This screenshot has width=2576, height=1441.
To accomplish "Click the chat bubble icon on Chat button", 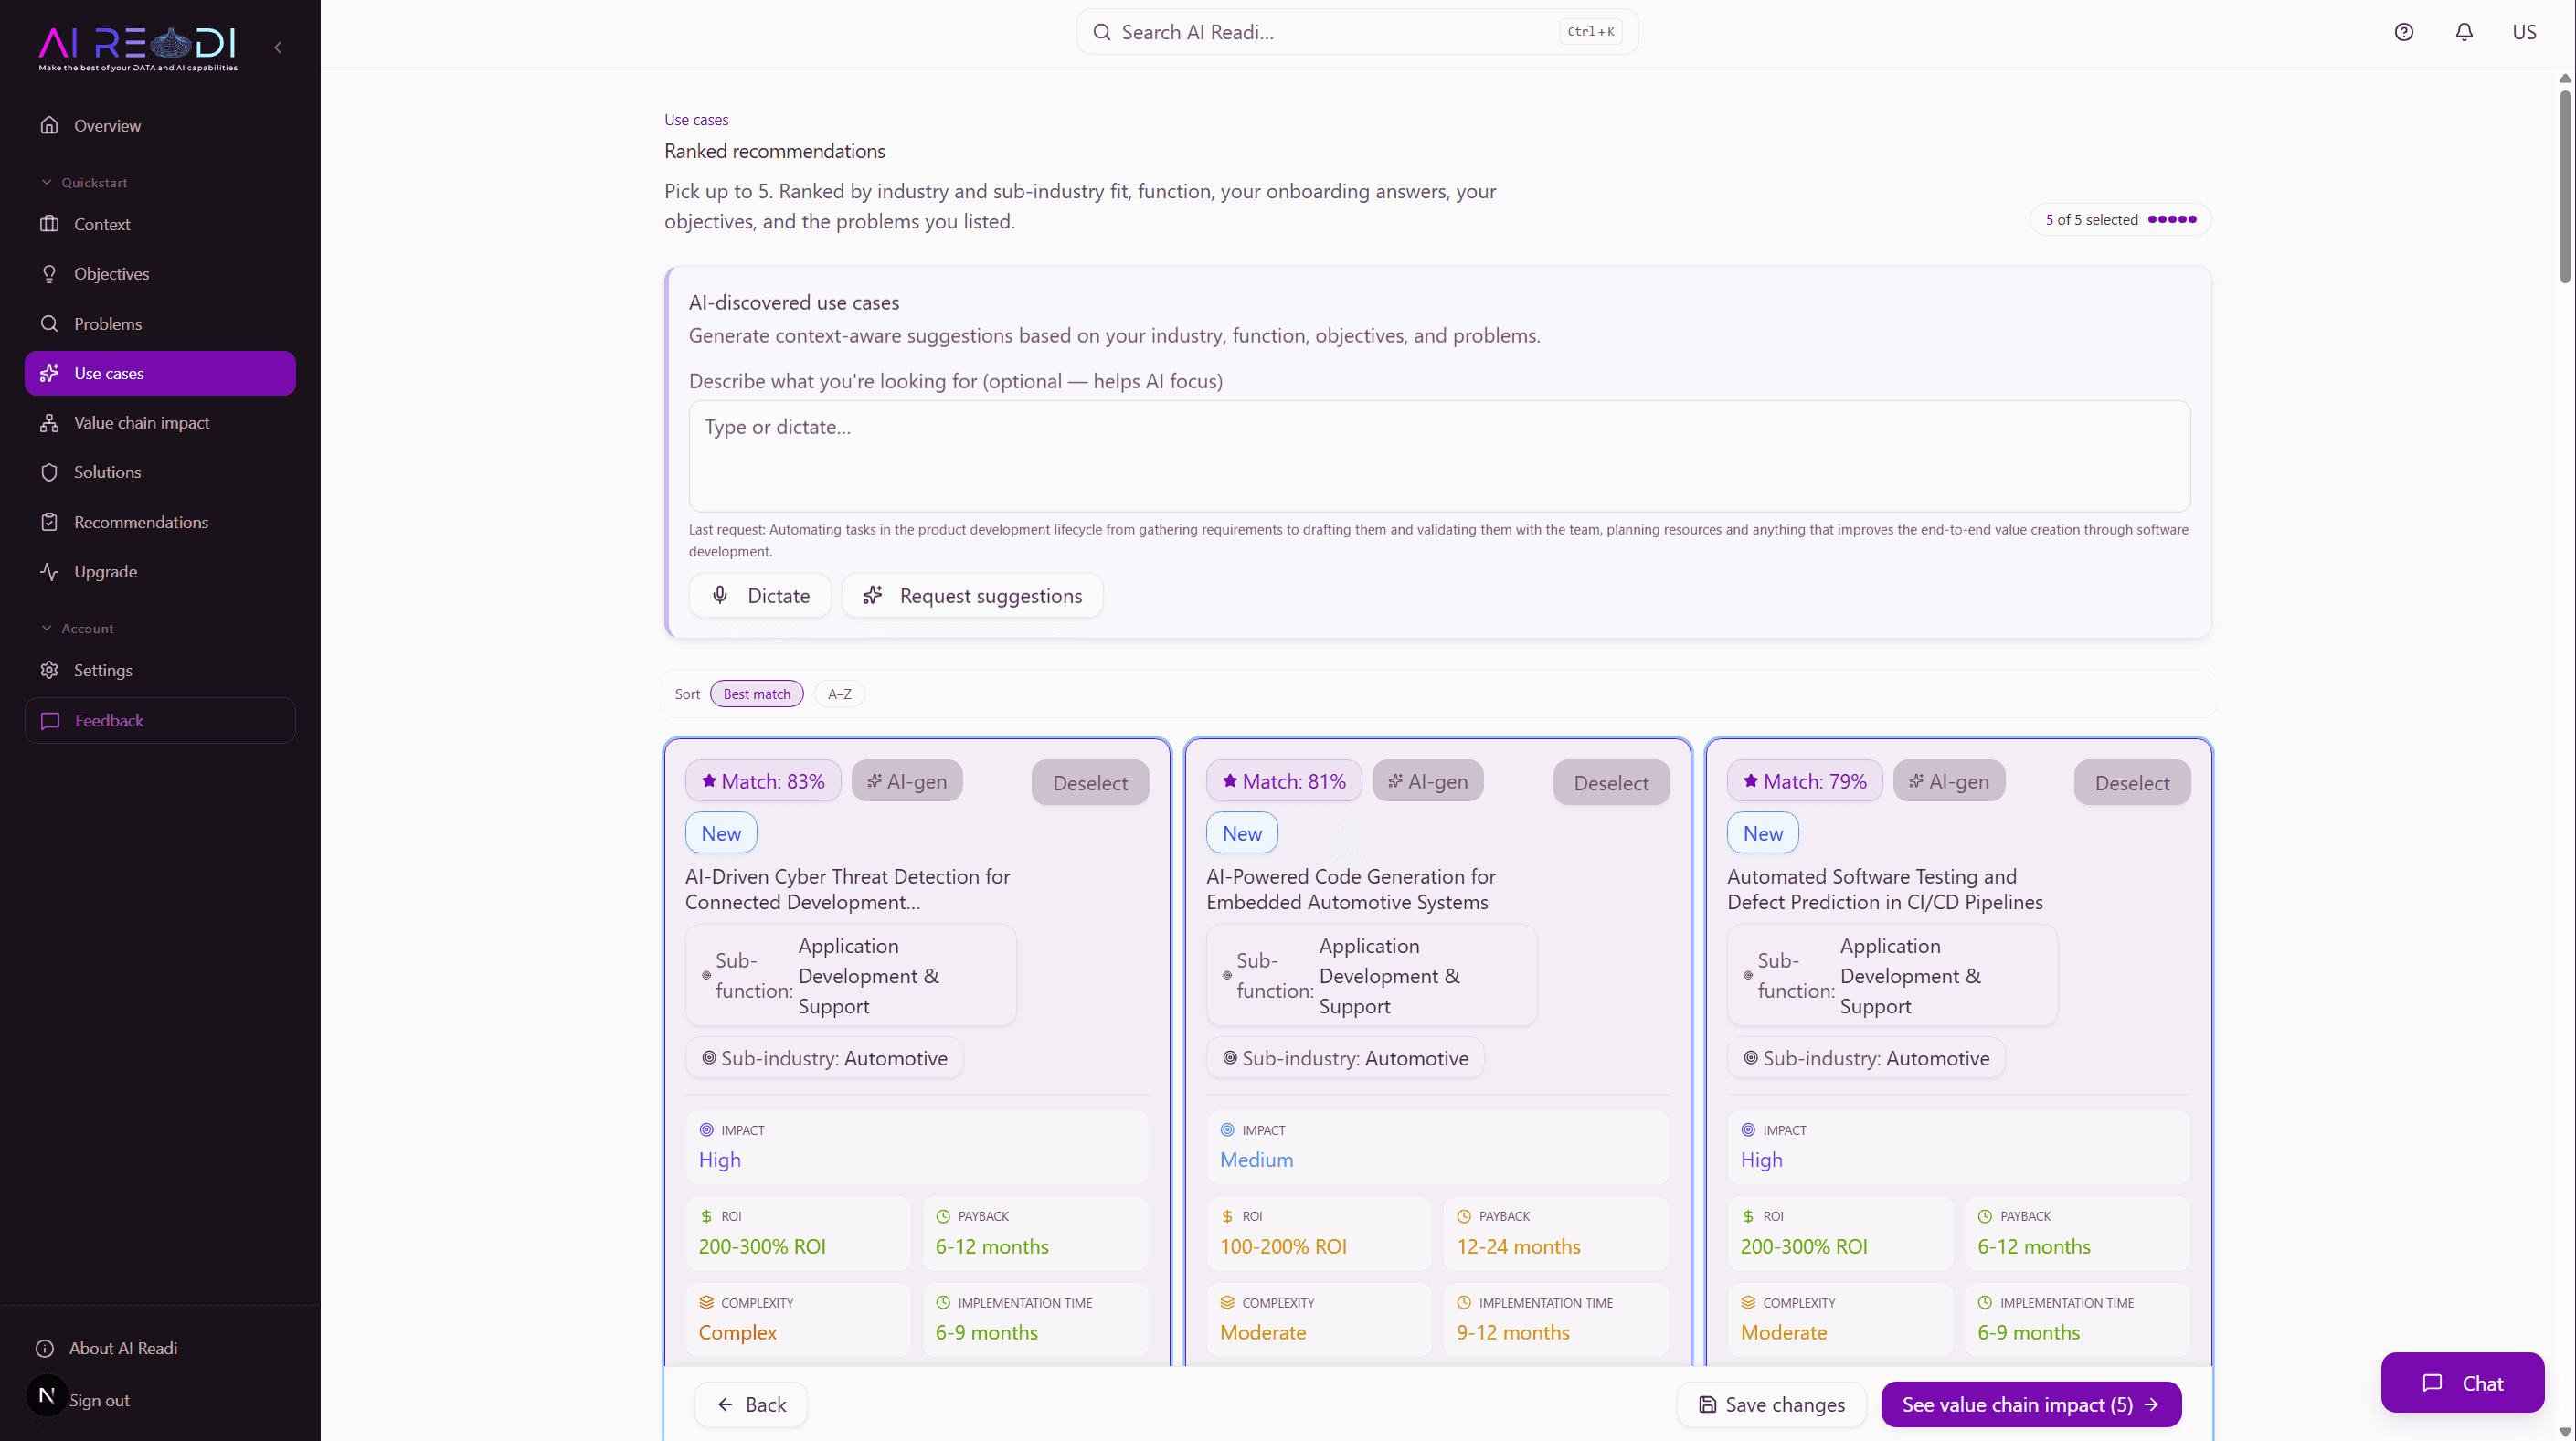I will (2433, 1383).
